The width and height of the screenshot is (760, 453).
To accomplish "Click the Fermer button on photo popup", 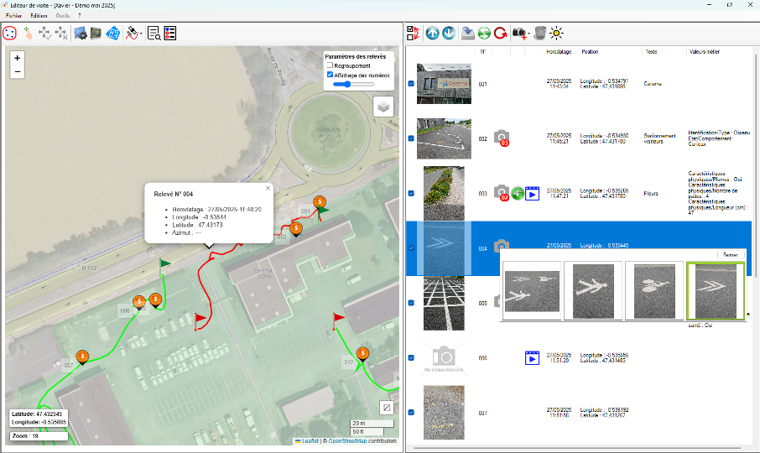I will (731, 254).
